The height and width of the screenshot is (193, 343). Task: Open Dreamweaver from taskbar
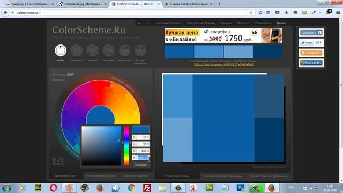tap(210, 188)
